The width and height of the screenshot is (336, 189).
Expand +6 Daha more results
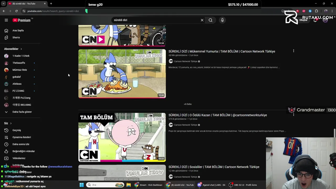(x=187, y=104)
